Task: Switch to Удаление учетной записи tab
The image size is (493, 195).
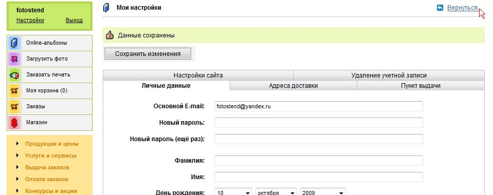Action: click(x=389, y=75)
